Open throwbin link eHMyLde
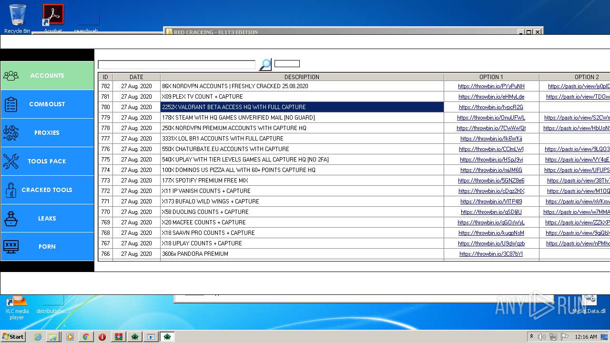The height and width of the screenshot is (343, 610). (491, 97)
